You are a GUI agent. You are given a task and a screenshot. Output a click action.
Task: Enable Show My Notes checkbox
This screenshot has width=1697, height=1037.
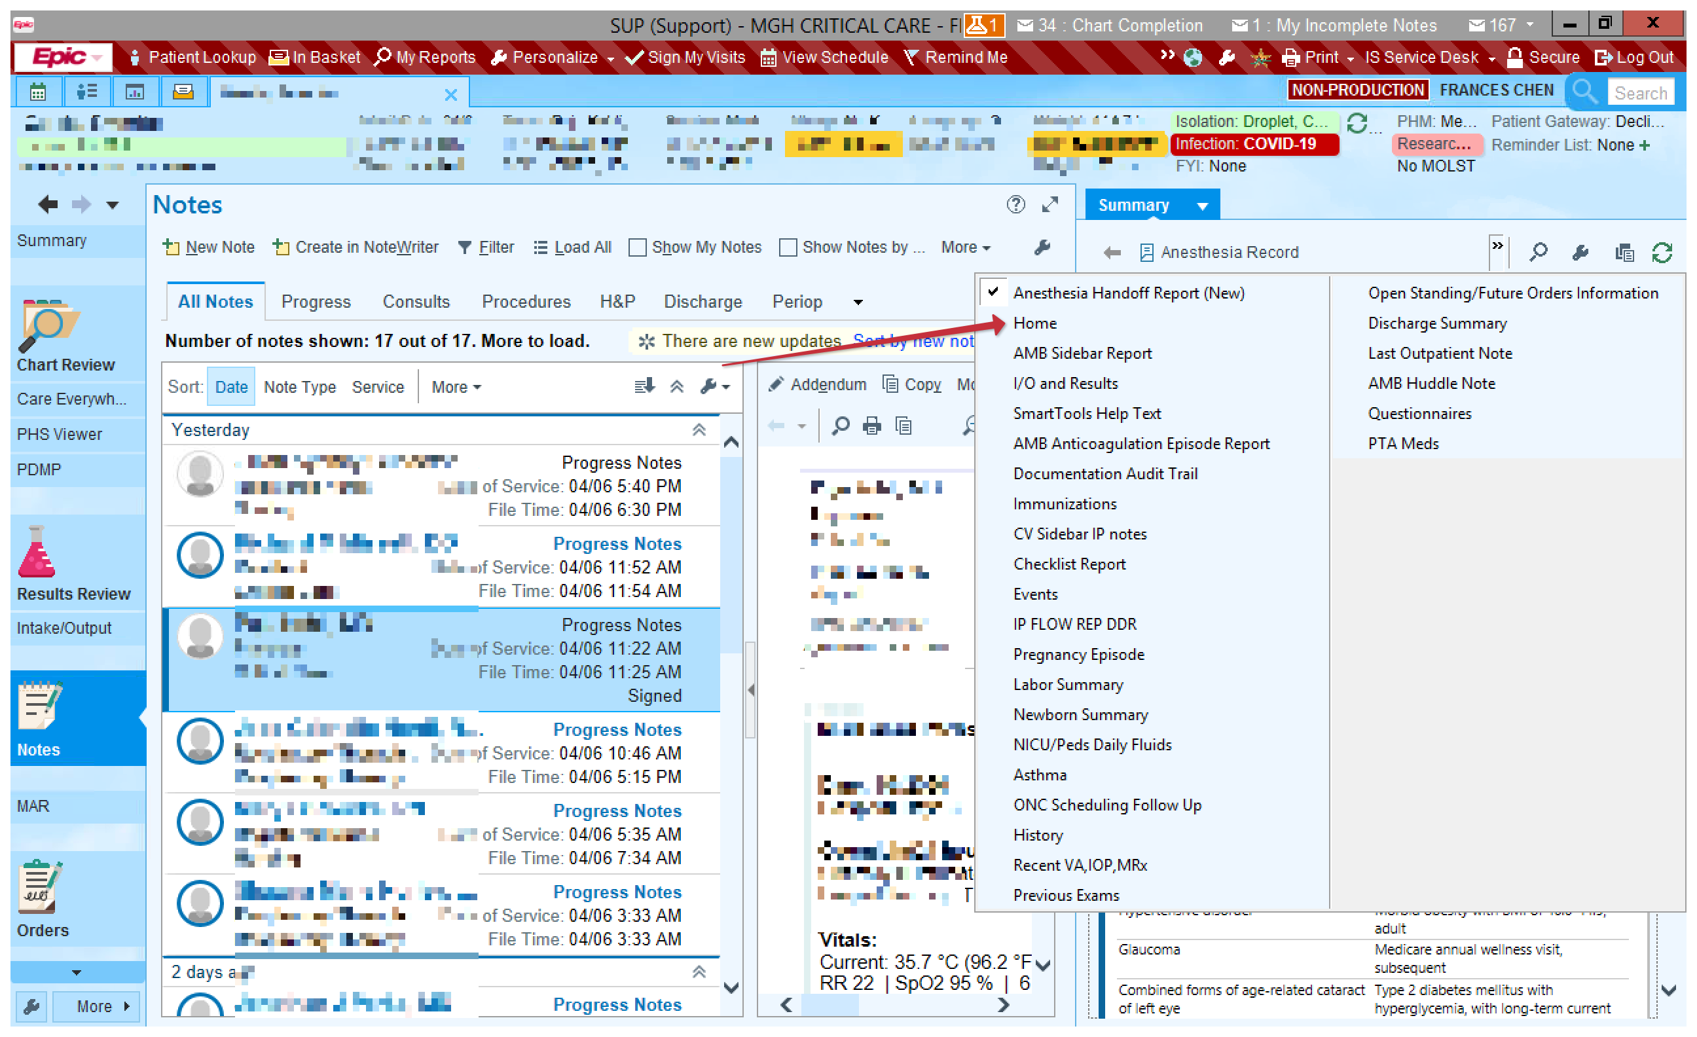(x=638, y=247)
